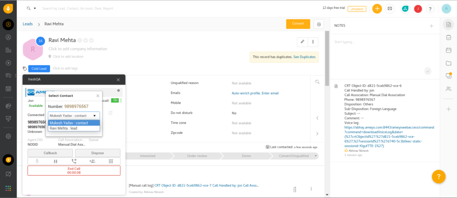Image resolution: width=457 pixels, height=198 pixels.
Task: Go to Leads breadcrumb link
Action: click(x=28, y=24)
